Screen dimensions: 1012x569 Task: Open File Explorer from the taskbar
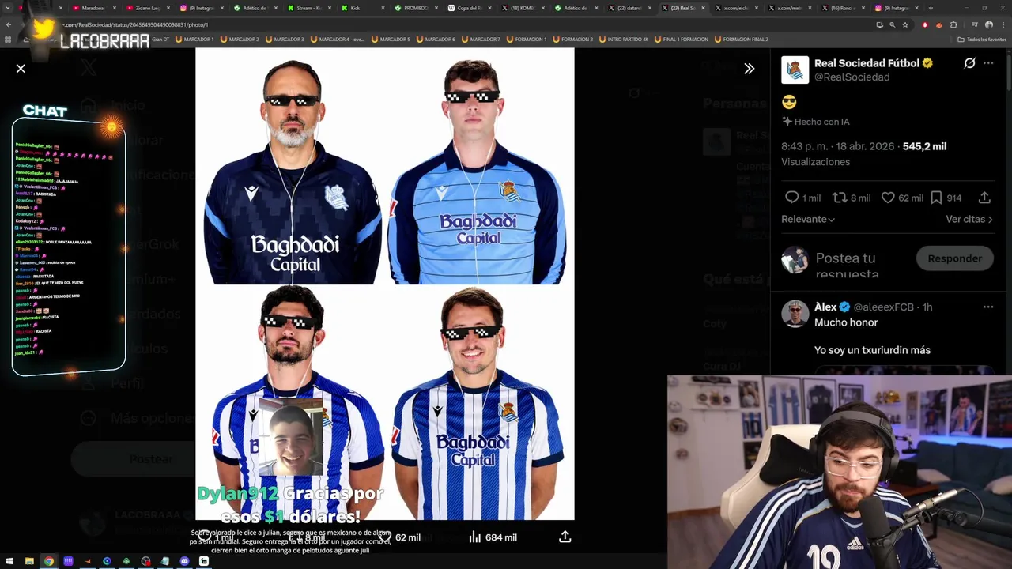click(x=29, y=561)
